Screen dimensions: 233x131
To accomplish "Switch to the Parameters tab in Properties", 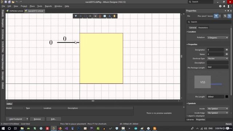I will [203, 28].
